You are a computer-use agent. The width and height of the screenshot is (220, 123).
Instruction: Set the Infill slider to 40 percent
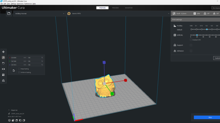coord(203,35)
